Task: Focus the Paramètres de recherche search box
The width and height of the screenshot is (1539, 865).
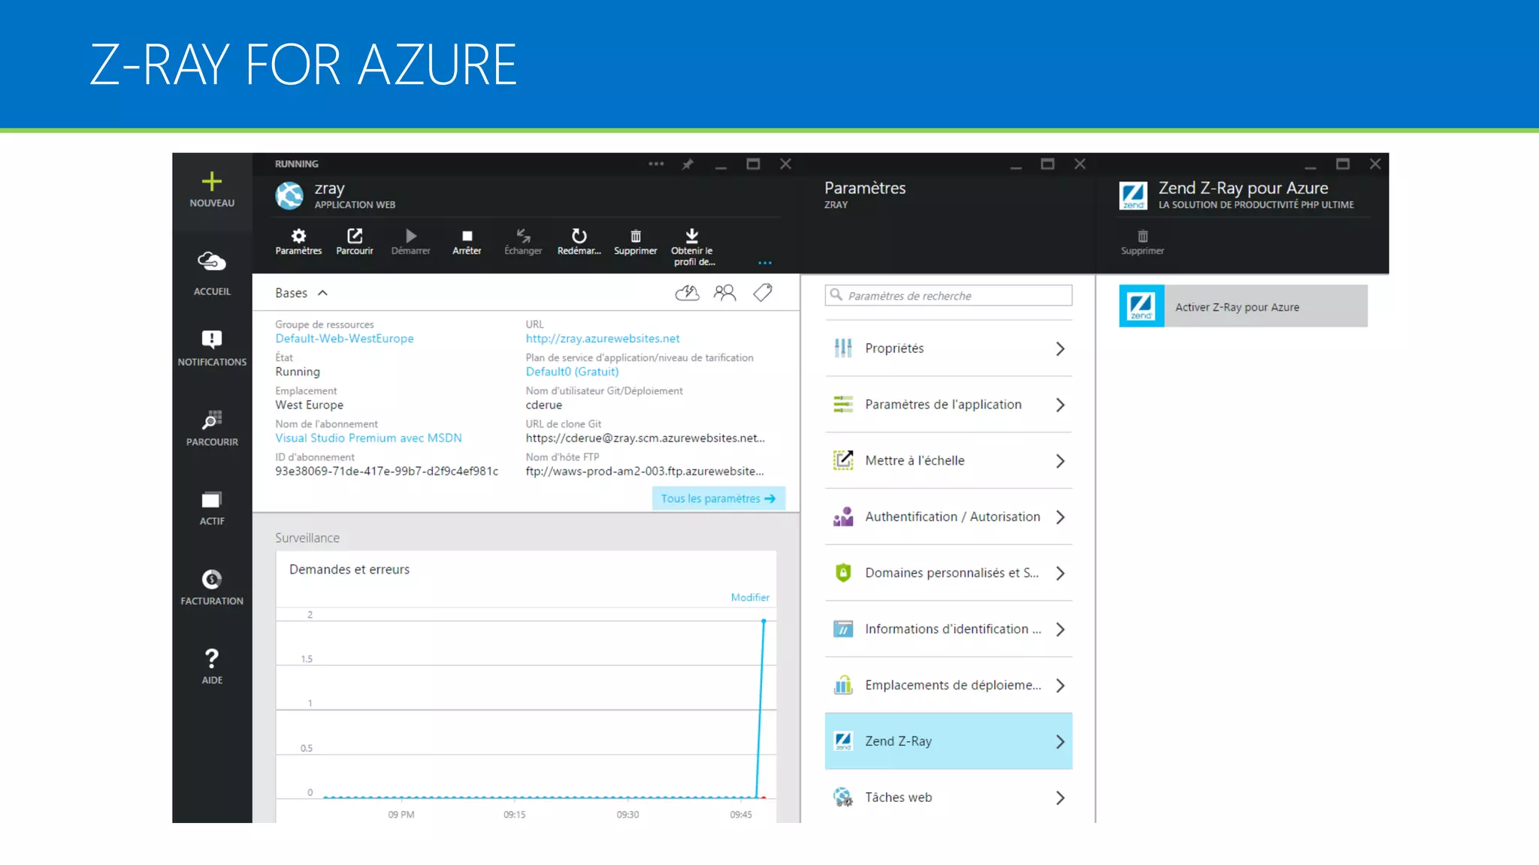Action: pyautogui.click(x=948, y=296)
